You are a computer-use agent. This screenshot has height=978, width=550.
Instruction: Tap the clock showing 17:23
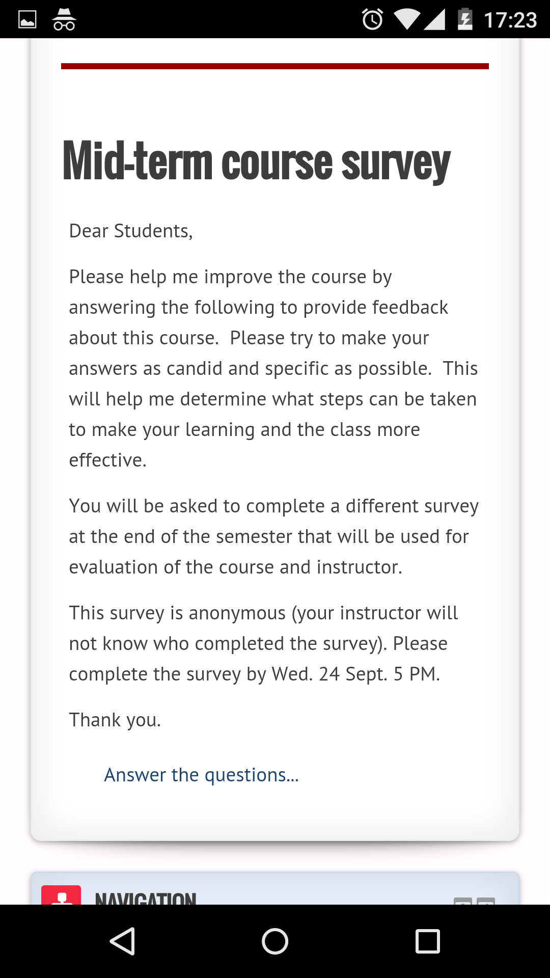pyautogui.click(x=510, y=19)
